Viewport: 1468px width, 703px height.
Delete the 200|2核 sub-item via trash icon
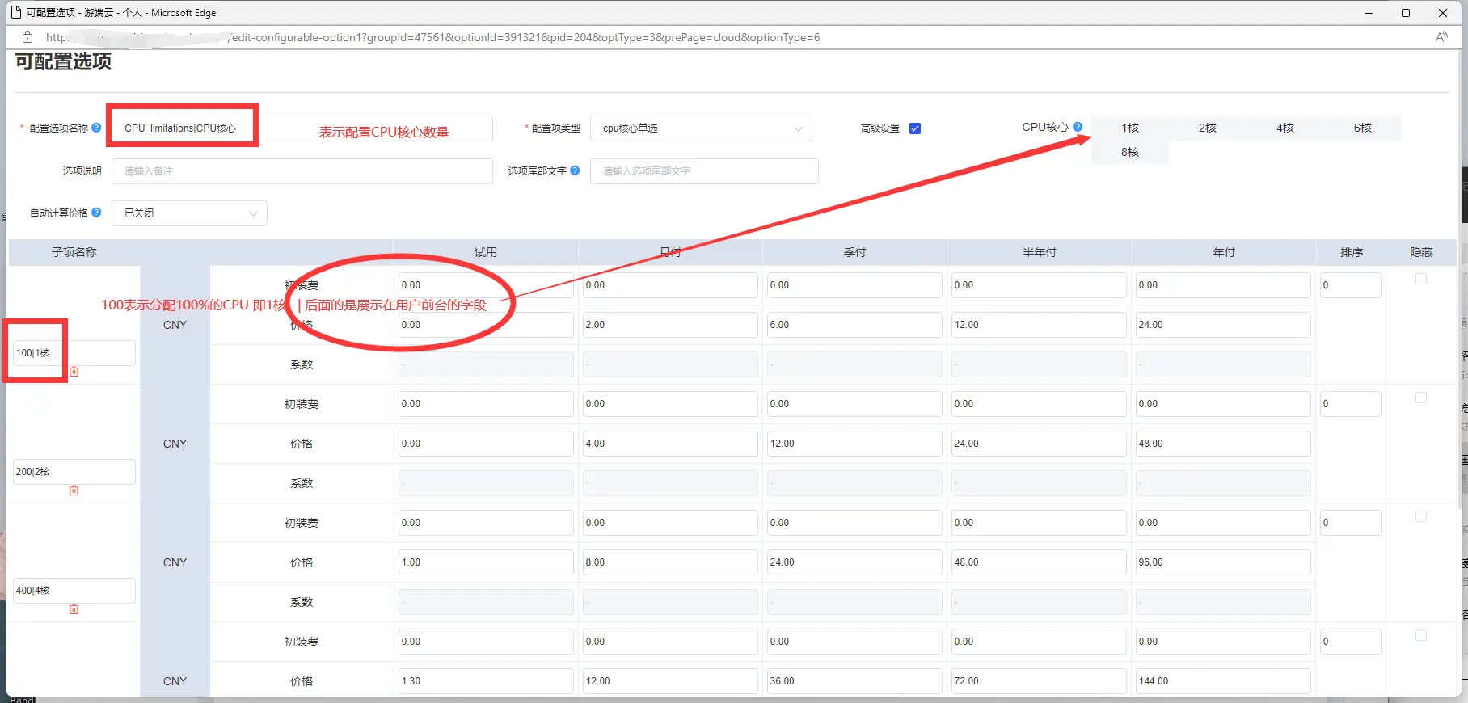tap(74, 490)
